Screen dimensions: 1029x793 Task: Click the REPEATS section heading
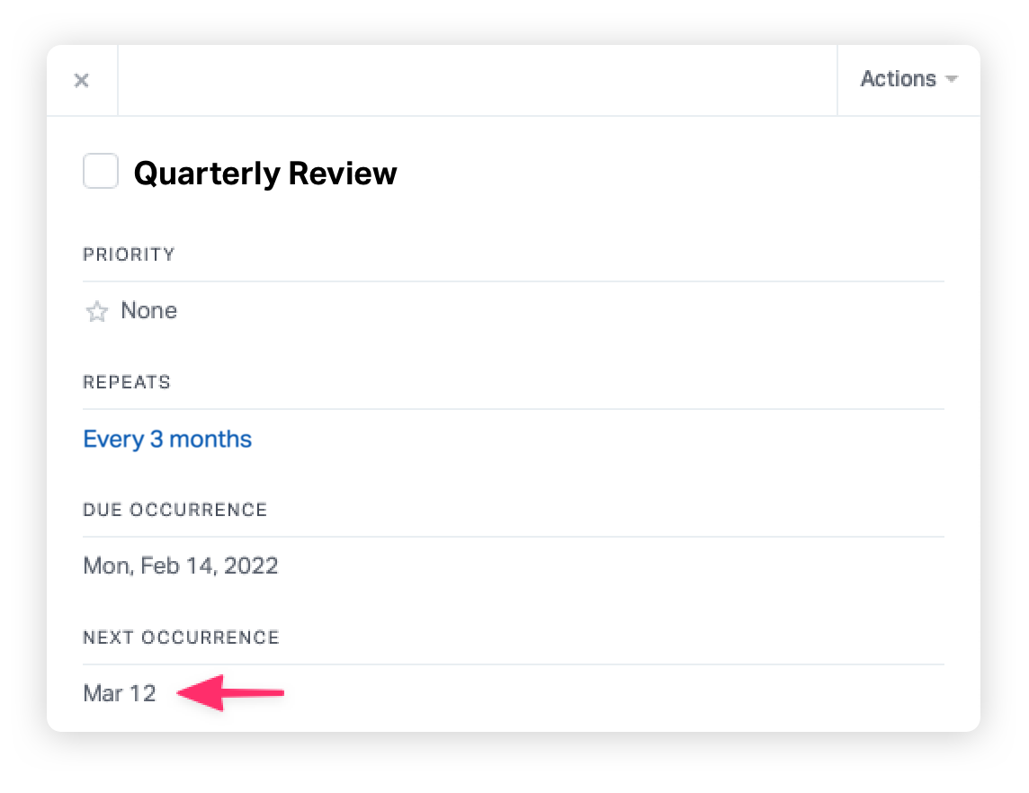click(x=127, y=382)
